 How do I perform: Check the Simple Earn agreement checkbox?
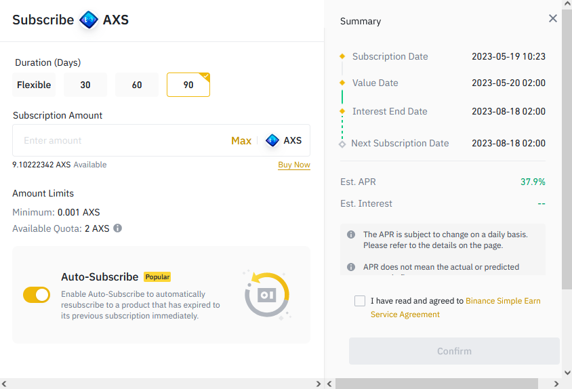point(360,301)
